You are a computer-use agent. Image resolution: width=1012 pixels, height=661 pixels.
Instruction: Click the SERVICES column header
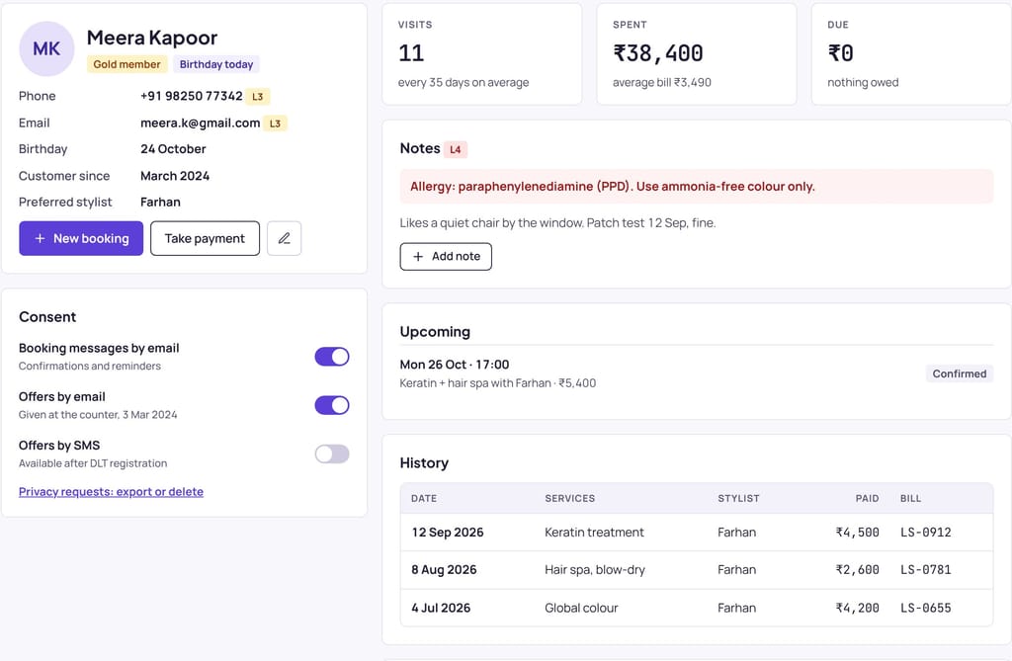point(570,498)
